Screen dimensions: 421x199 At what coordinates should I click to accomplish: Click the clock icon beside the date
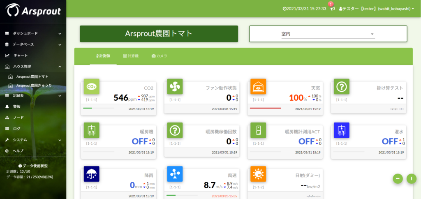point(285,9)
